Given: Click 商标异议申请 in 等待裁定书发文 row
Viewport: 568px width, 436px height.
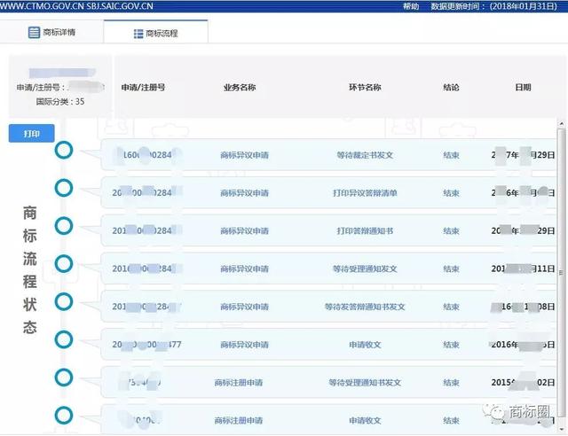Looking at the screenshot, I should 245,155.
